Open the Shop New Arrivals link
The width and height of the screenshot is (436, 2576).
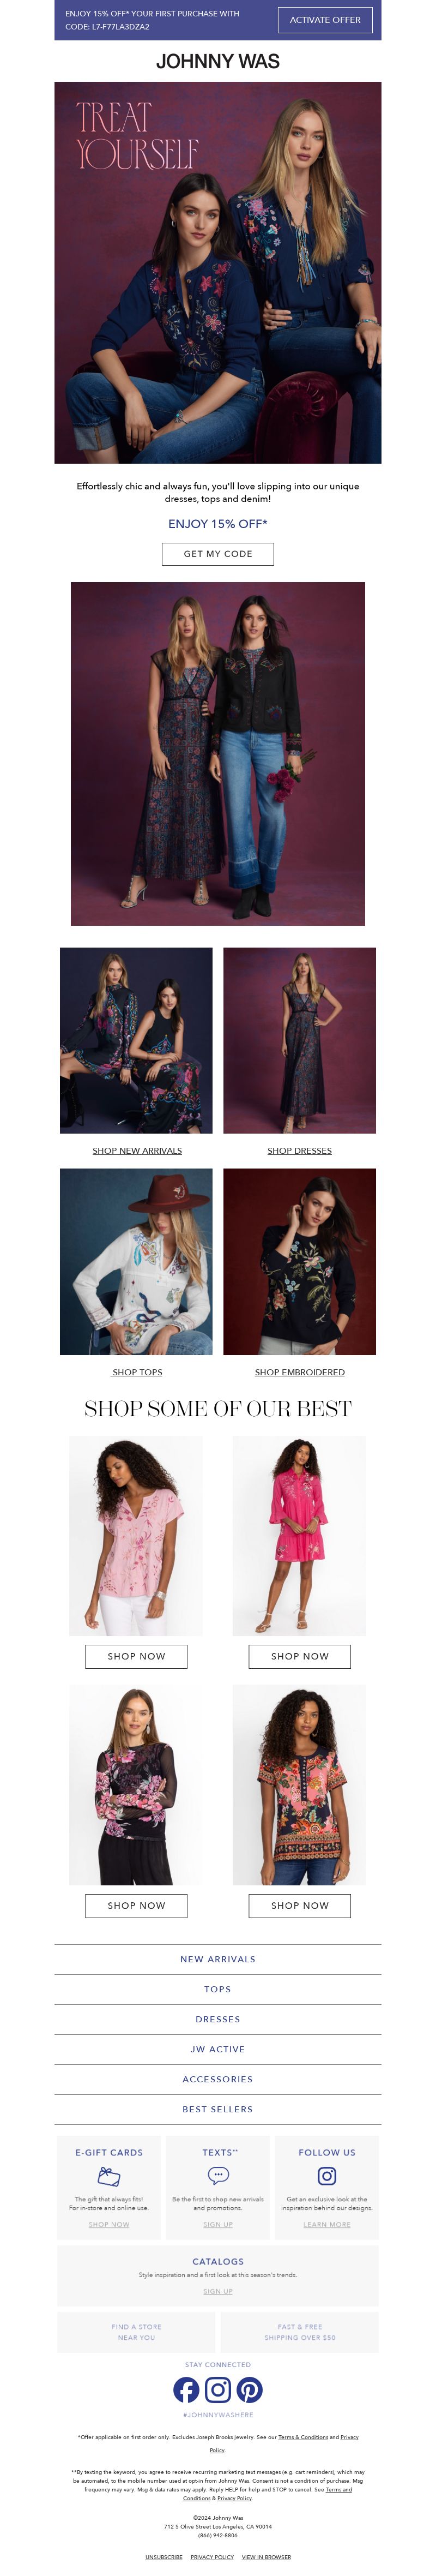[x=137, y=1150]
